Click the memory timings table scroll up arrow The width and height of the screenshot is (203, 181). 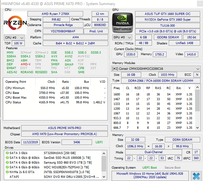tap(197, 87)
